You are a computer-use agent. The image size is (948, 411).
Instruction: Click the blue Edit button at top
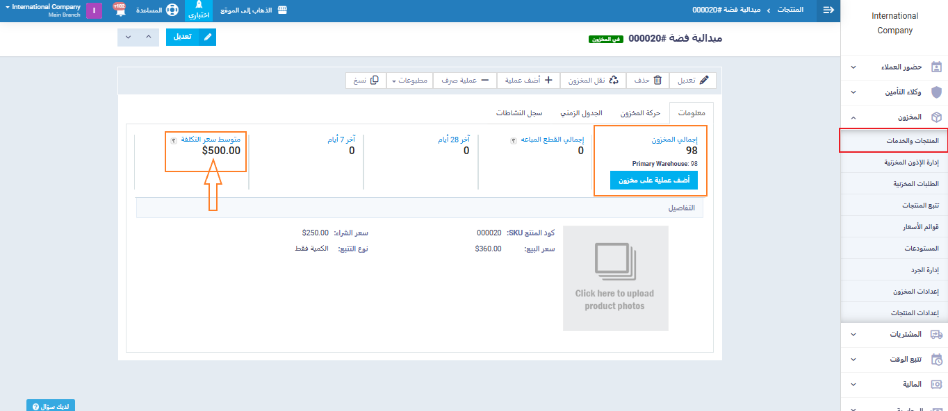[x=190, y=37]
